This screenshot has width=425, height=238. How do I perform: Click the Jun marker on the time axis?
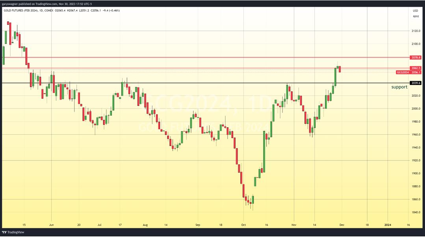52,225
